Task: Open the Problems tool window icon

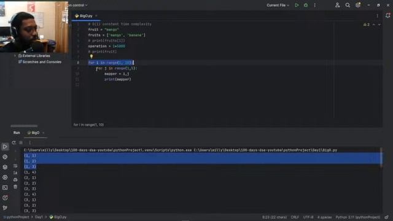Action: click(5, 198)
